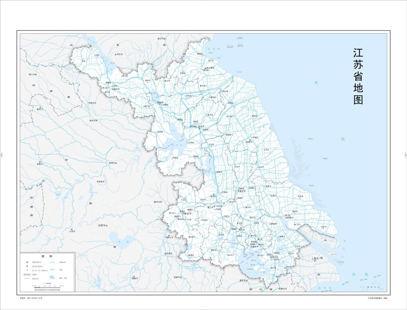The width and height of the screenshot is (407, 310).
Task: Click the legend title 图例
Action: click(47, 256)
